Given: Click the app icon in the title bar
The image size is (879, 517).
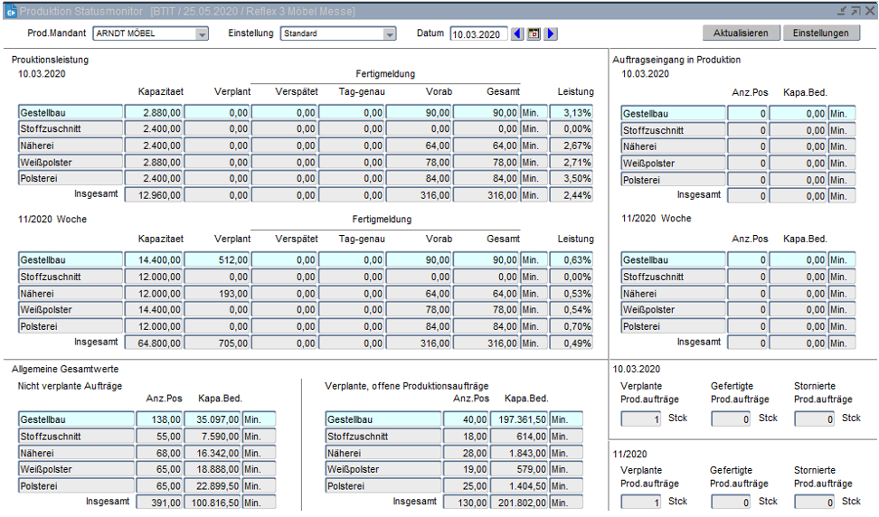Looking at the screenshot, I should pos(10,11).
